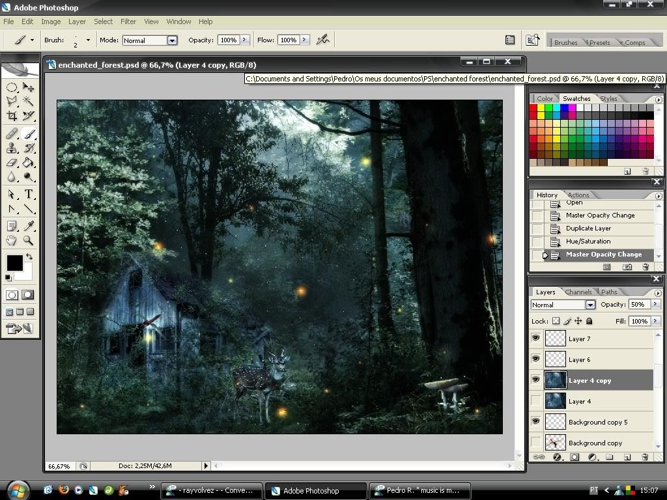Select the Line shape tool
Screen dimensions: 667x500
(x=29, y=209)
